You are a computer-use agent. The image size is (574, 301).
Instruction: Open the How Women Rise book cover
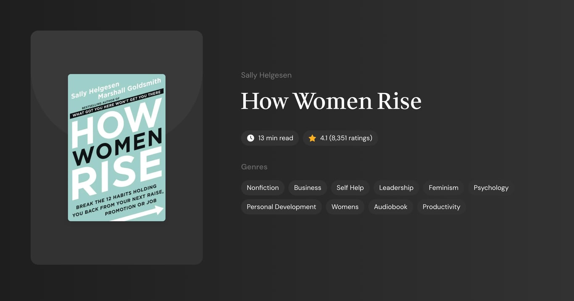tap(117, 148)
